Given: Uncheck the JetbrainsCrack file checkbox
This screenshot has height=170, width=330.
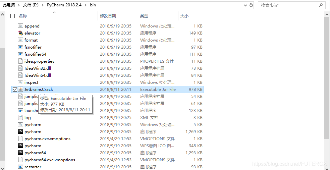Looking at the screenshot, I should click(x=15, y=90).
